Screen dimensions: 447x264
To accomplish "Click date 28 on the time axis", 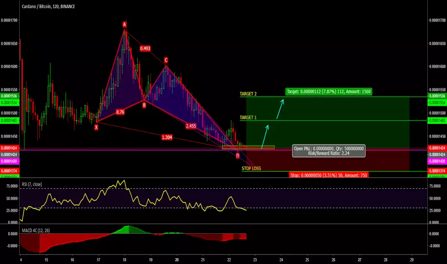I will [x=386, y=260].
